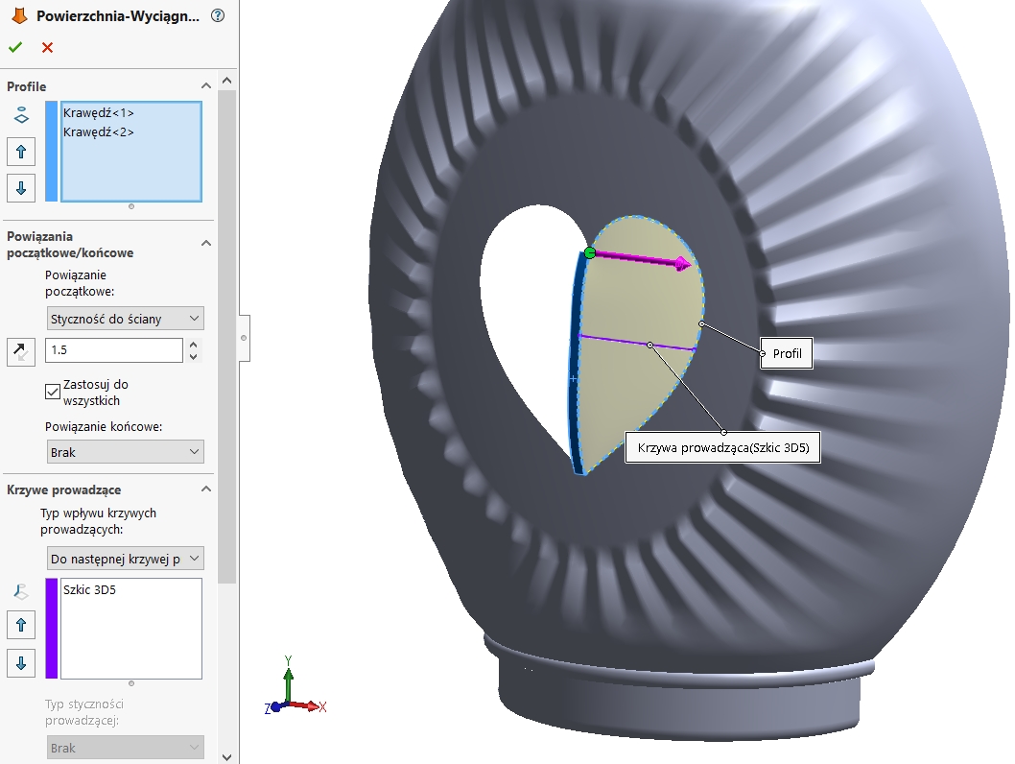Cancel the feature with the red X

47,47
